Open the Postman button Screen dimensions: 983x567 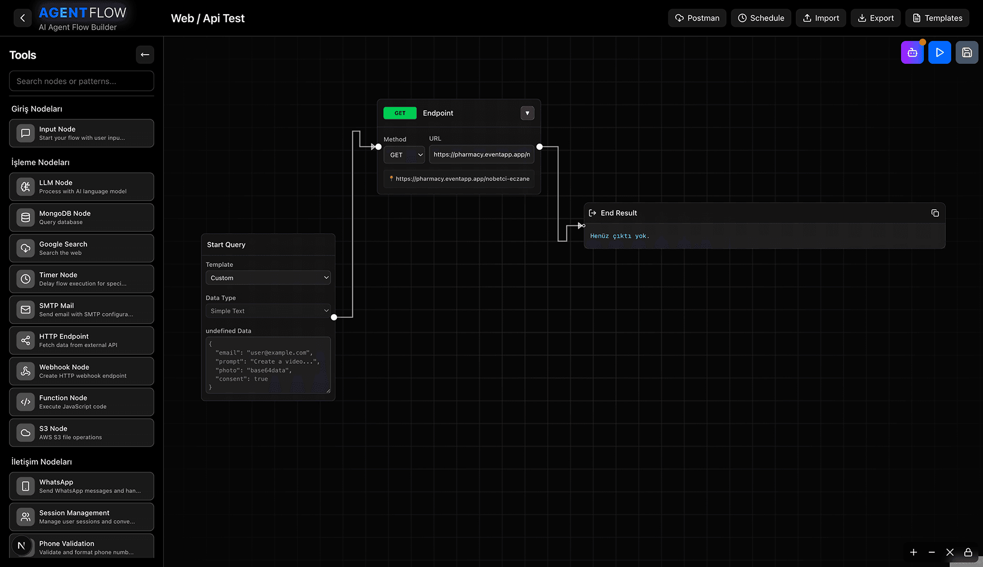(697, 18)
